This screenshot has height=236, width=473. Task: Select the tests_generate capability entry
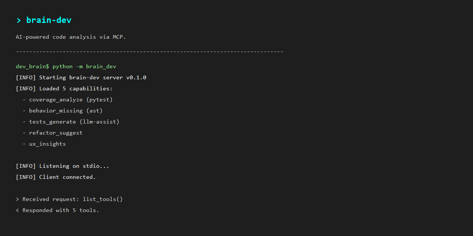point(52,122)
